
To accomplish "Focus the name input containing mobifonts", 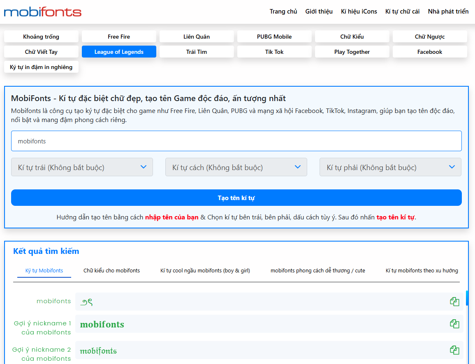I will [x=236, y=141].
